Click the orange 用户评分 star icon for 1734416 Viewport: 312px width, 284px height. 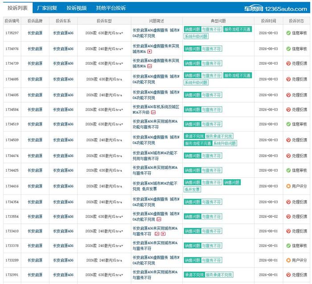[288, 186]
